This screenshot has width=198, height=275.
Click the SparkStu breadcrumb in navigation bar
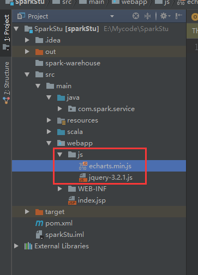pyautogui.click(x=30, y=2)
